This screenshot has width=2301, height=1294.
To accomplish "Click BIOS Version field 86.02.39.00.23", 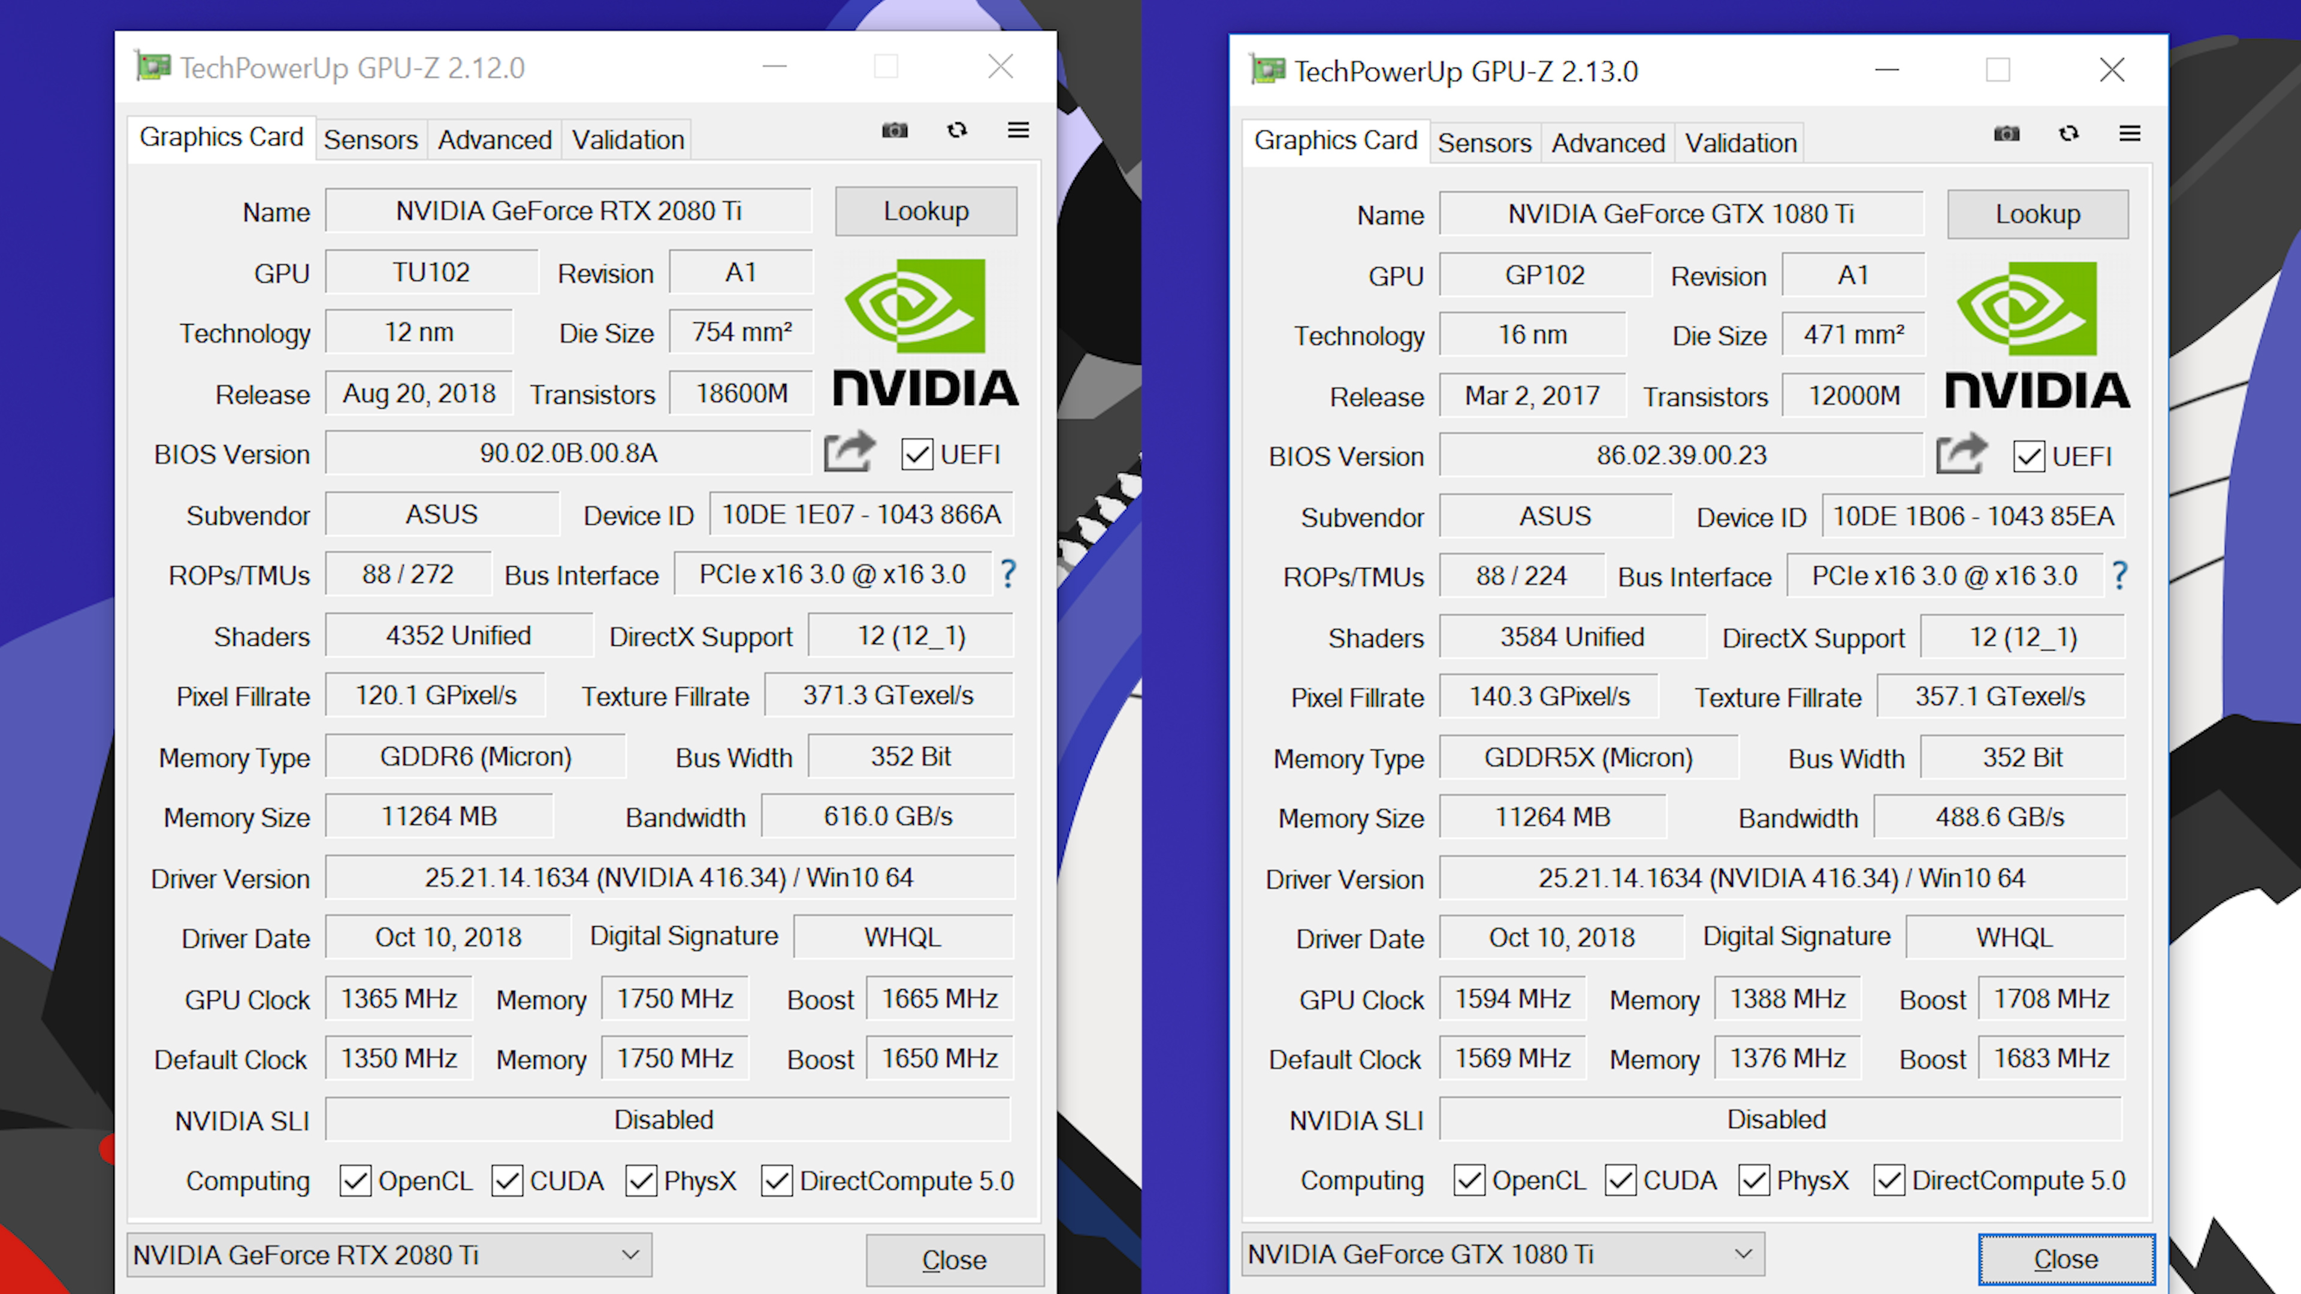I will [1681, 455].
